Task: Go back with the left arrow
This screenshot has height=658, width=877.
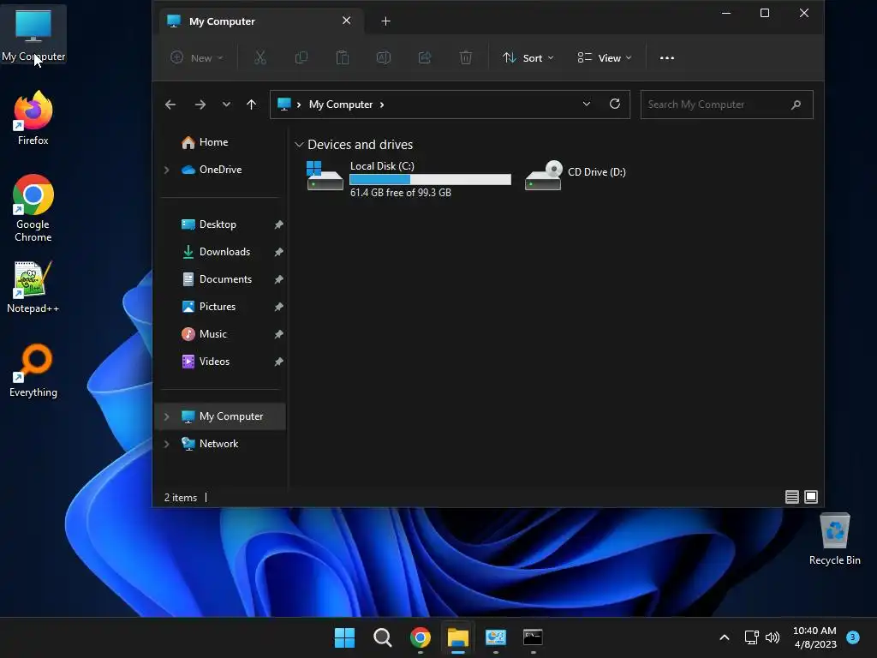Action: tap(170, 105)
